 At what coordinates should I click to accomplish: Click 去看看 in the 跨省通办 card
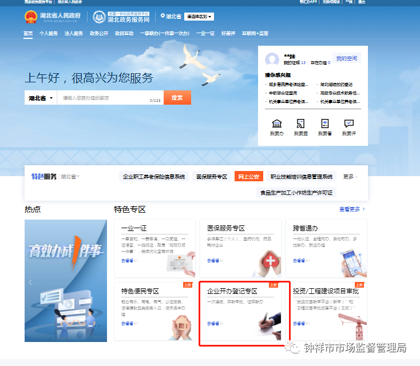pyautogui.click(x=301, y=261)
